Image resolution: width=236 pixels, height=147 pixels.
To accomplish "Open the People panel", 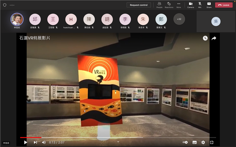I will point(159,5).
